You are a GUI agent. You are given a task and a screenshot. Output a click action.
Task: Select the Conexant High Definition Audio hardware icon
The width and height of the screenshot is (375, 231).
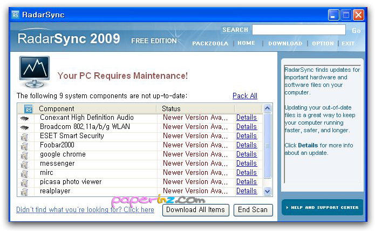[24, 118]
